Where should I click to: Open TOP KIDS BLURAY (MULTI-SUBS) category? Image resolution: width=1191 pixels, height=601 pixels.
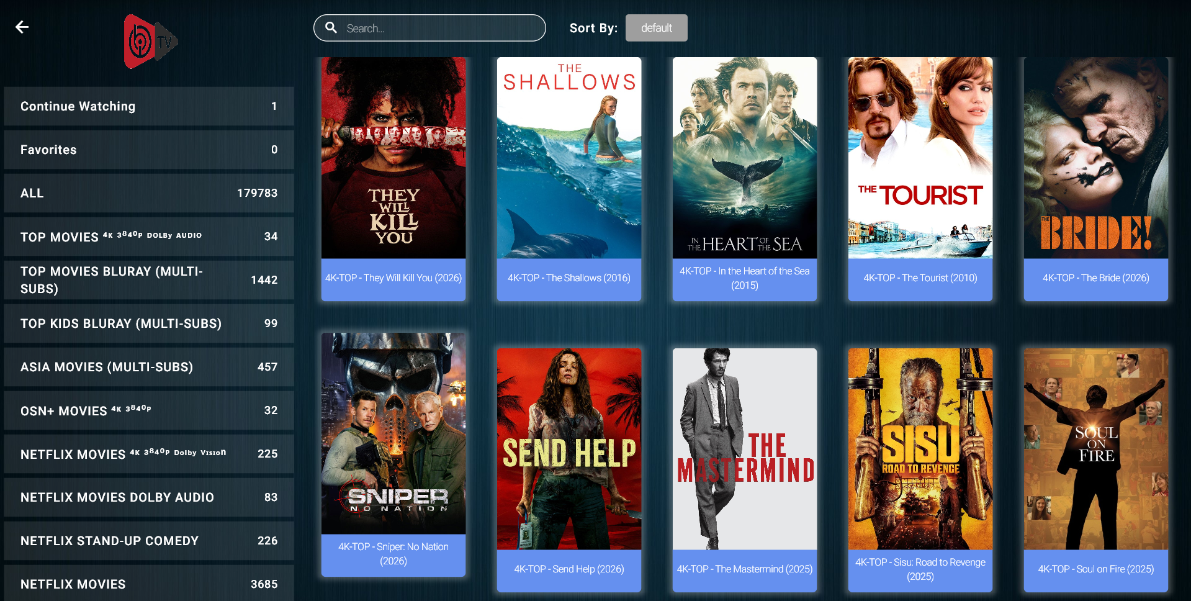[149, 323]
